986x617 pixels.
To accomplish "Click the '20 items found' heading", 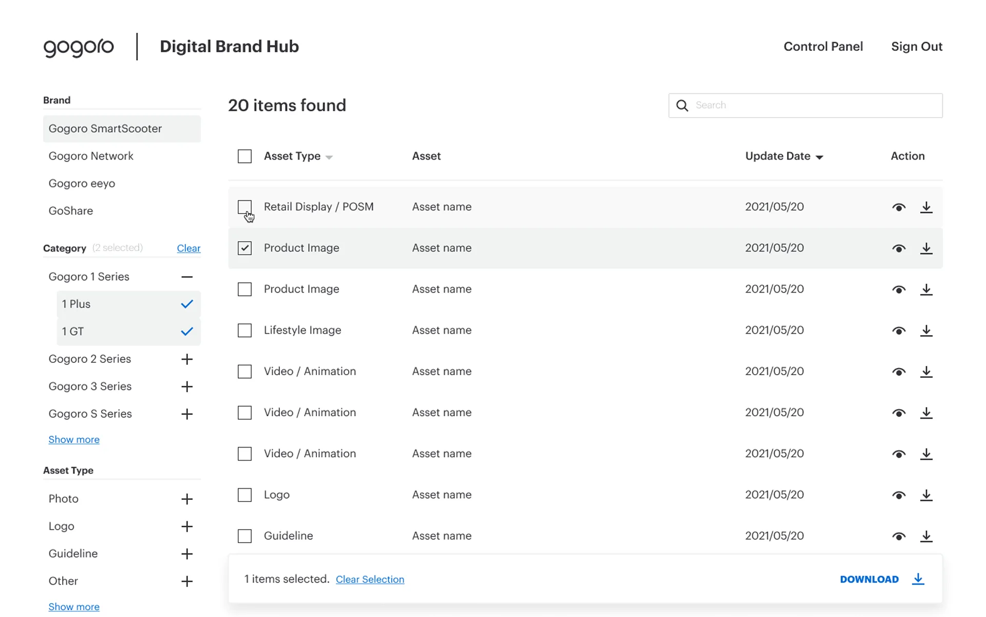I will point(287,105).
